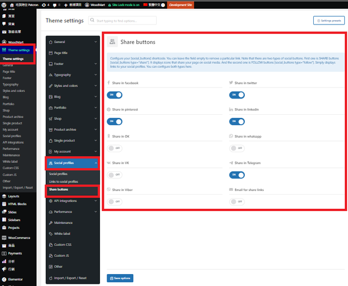Viewport: 348px width, 286px height.
Task: Open My account link in WordPress sidebar submenu
Action: click(10, 129)
